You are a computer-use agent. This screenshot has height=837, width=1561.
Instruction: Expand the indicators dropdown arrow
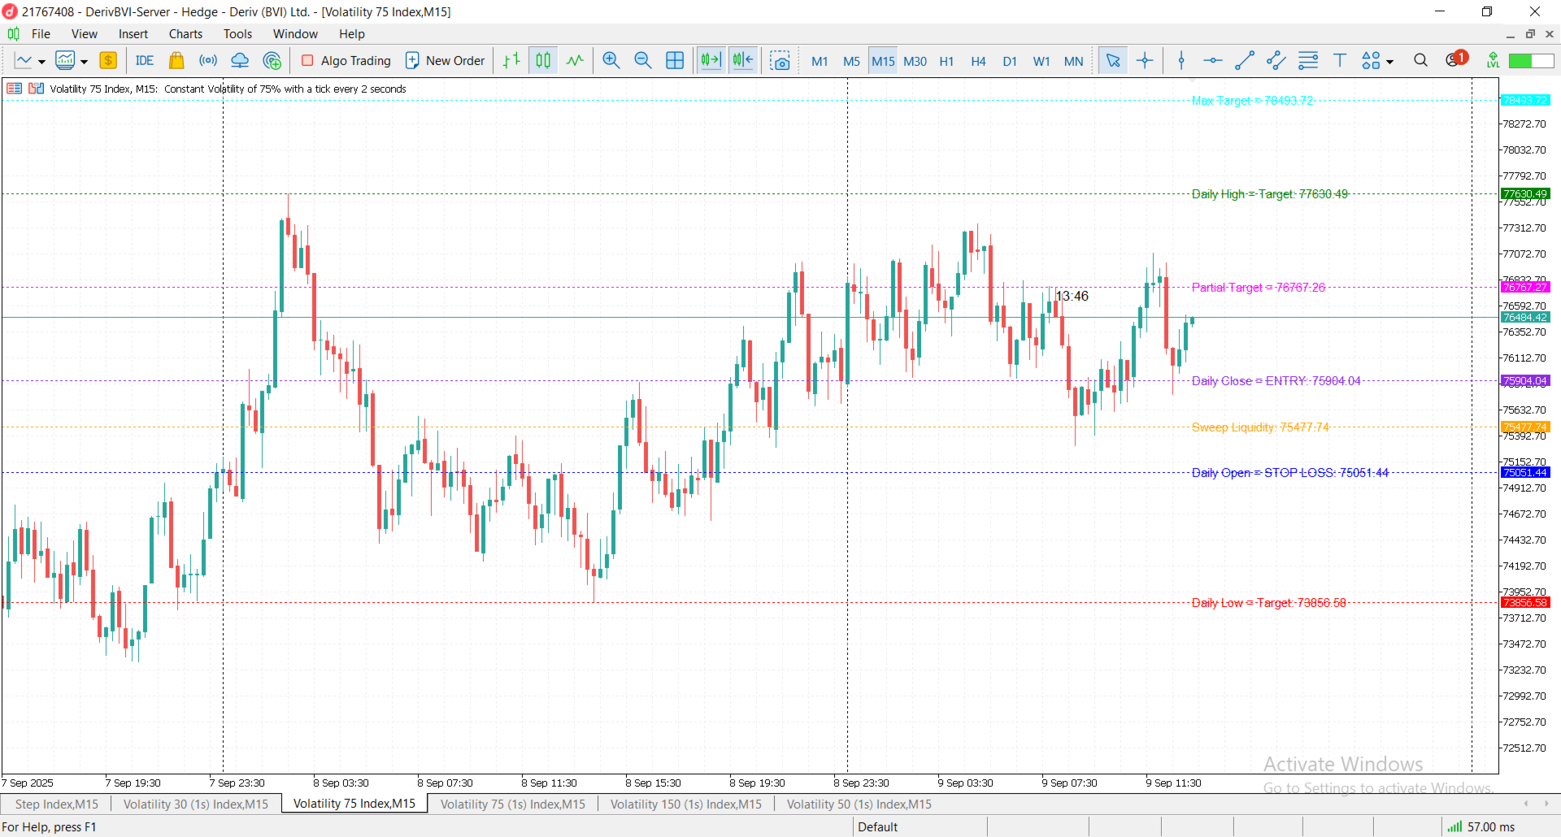pyautogui.click(x=84, y=62)
